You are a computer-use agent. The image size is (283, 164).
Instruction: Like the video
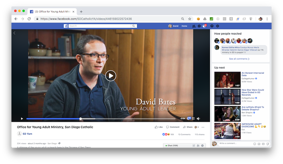tap(159, 127)
